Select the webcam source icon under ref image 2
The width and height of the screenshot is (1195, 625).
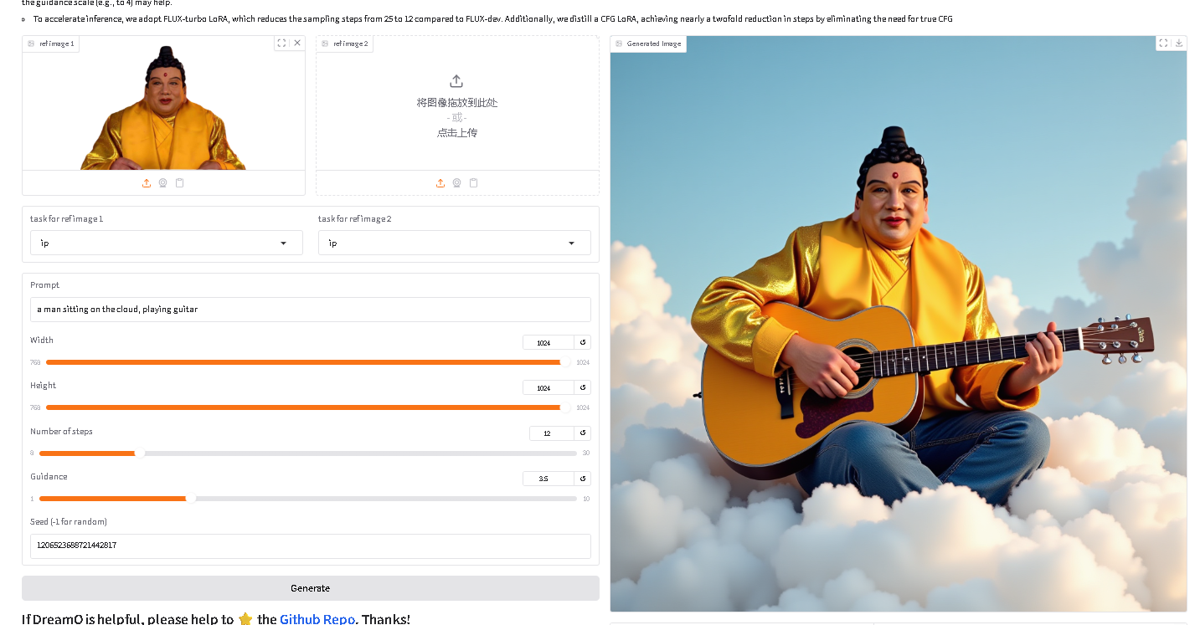[457, 182]
